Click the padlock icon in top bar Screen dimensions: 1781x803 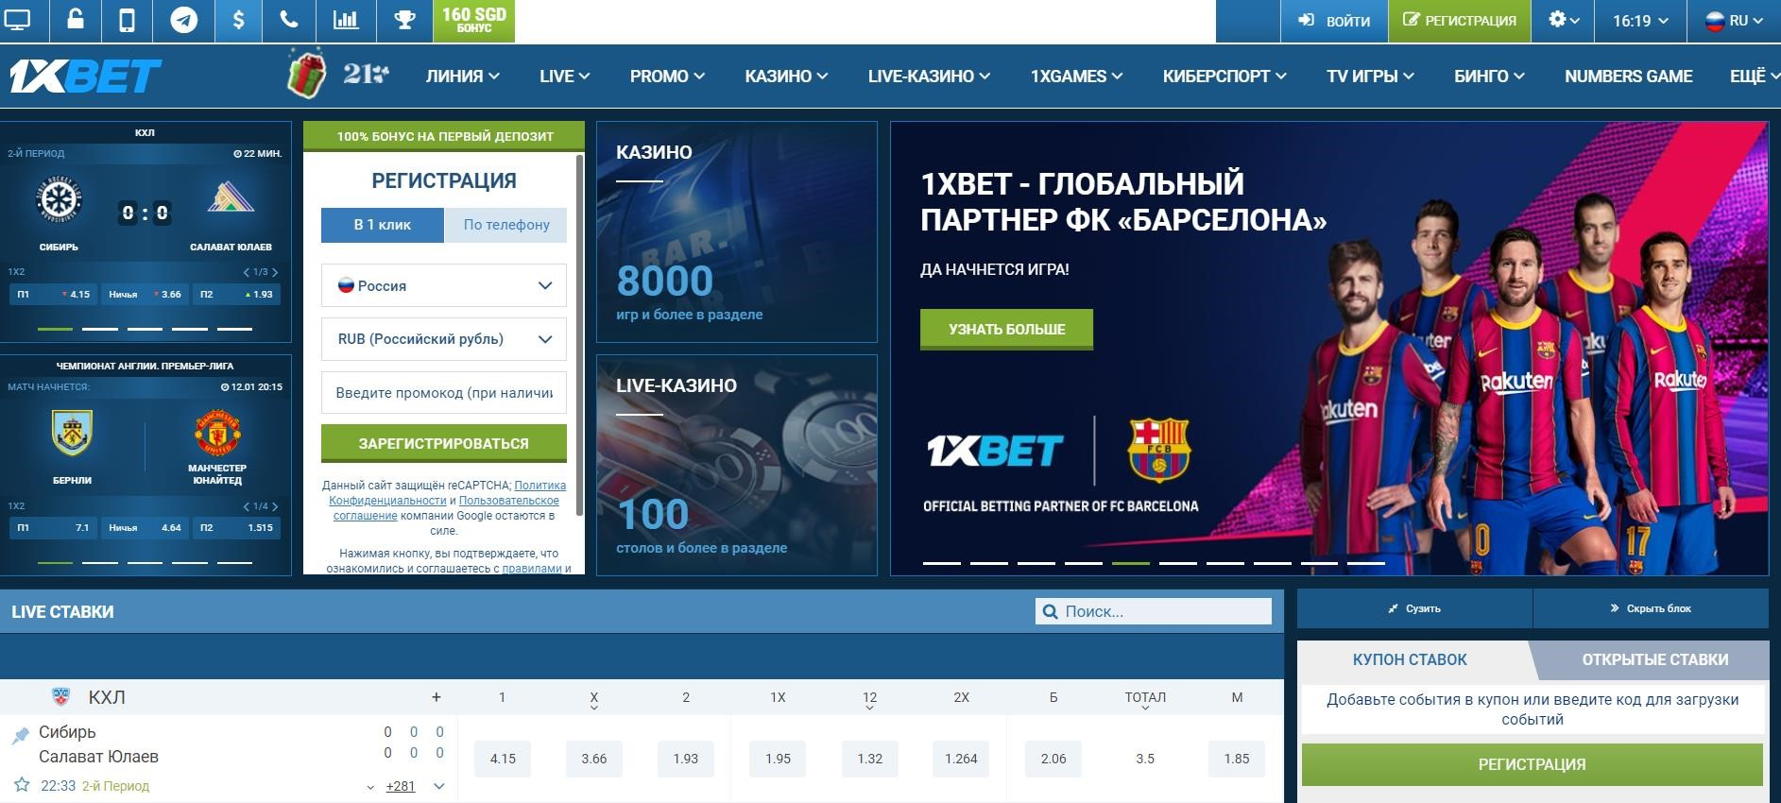click(x=73, y=20)
